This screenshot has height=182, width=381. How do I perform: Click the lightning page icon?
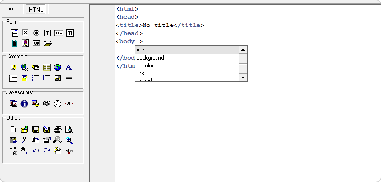coord(58,151)
